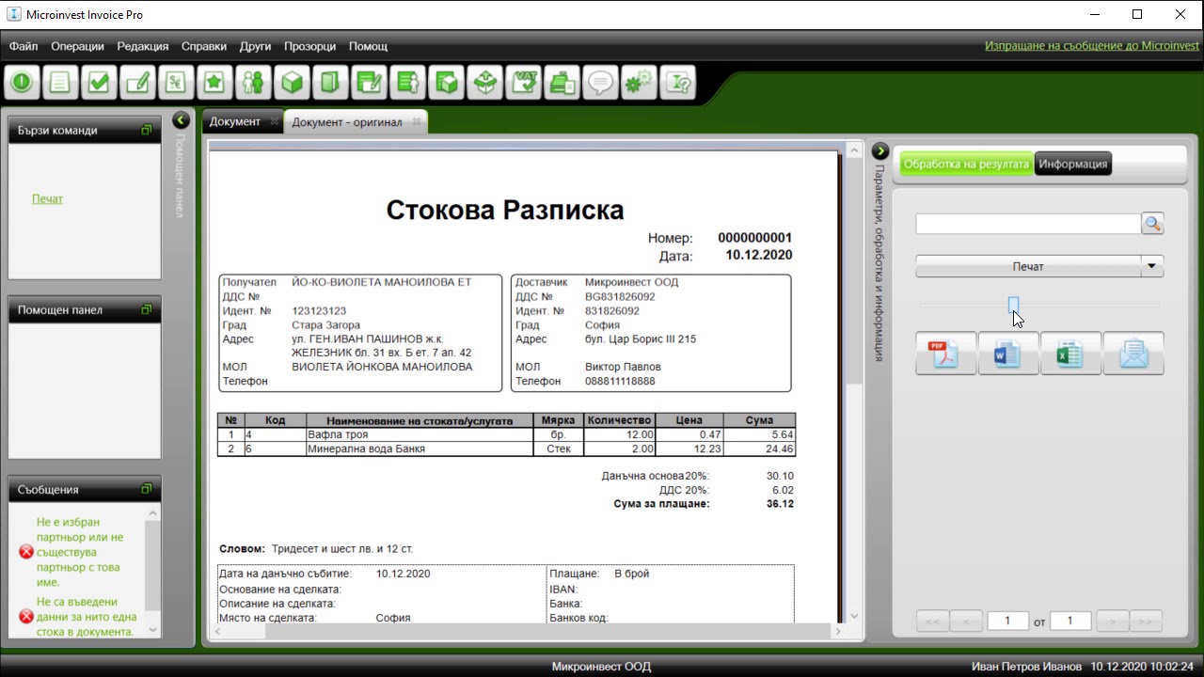Screen dimensions: 1204x677
Task: Open the Прозорци menu
Action: (x=309, y=46)
